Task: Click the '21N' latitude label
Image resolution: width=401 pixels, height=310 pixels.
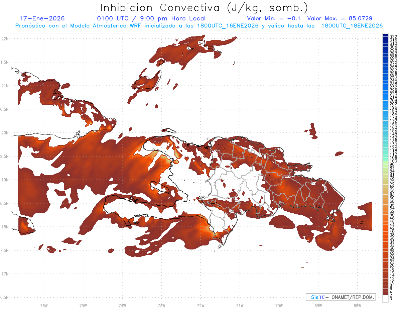Action: coord(5,86)
